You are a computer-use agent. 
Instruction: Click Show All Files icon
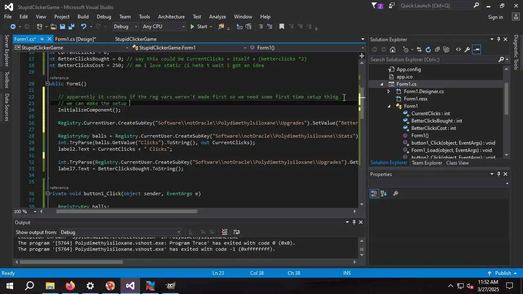[446, 49]
